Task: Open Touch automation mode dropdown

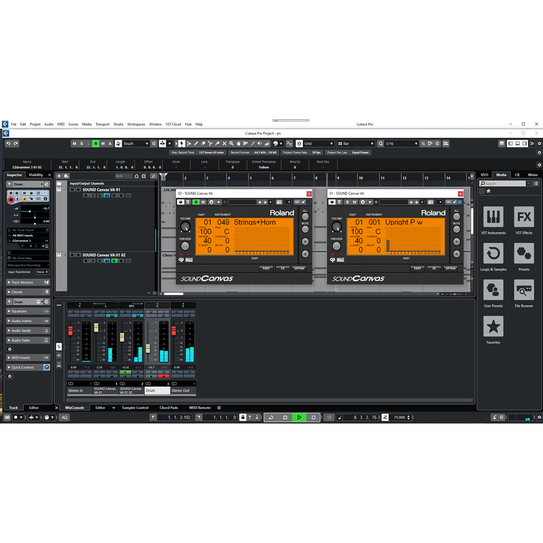Action: pyautogui.click(x=136, y=143)
